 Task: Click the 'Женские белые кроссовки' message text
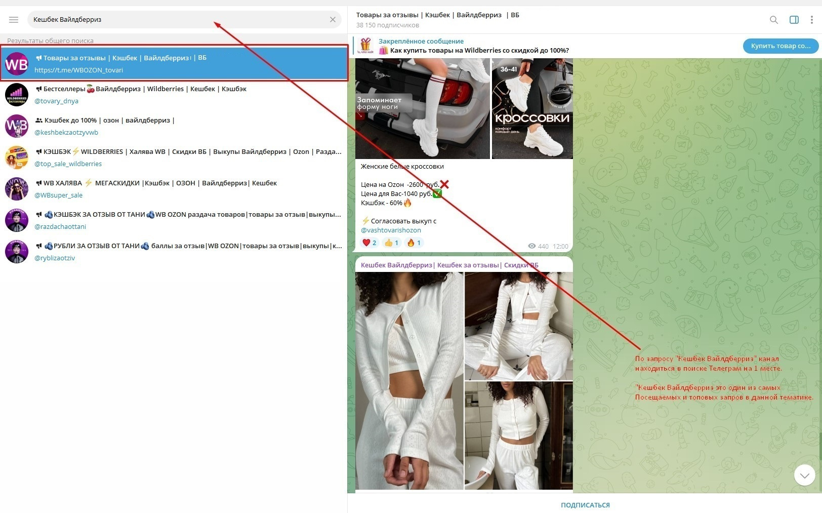tap(402, 167)
